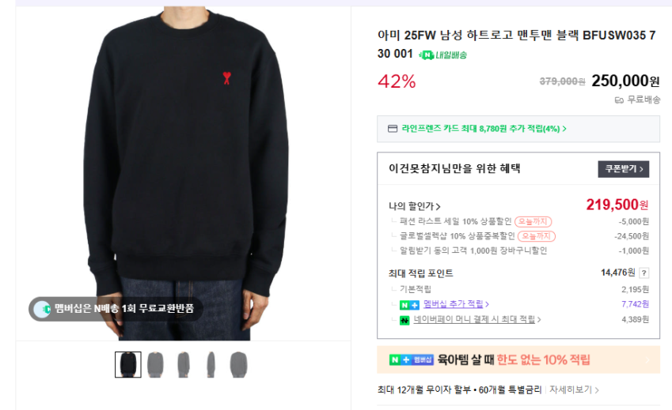Click the 무료배송 truck icon

tap(619, 100)
